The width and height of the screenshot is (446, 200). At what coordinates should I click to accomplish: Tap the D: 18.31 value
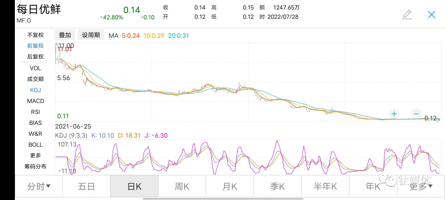(x=129, y=135)
